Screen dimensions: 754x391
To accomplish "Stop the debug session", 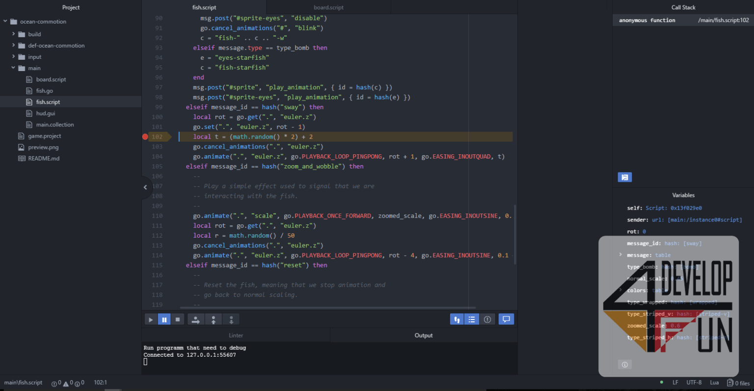I will pos(178,319).
